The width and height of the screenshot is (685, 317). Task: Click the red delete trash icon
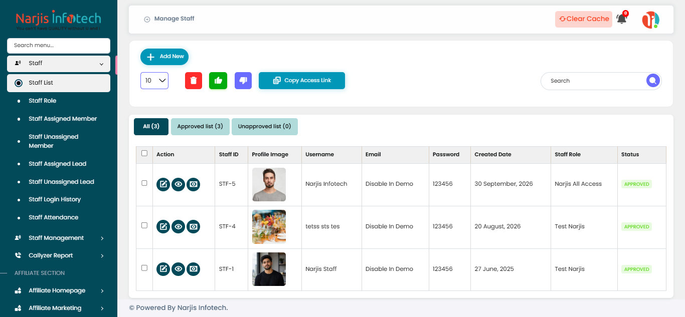point(194,81)
